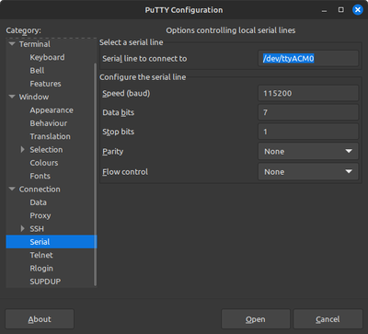Click the Stop bits field
The height and width of the screenshot is (334, 368).
[x=308, y=132]
